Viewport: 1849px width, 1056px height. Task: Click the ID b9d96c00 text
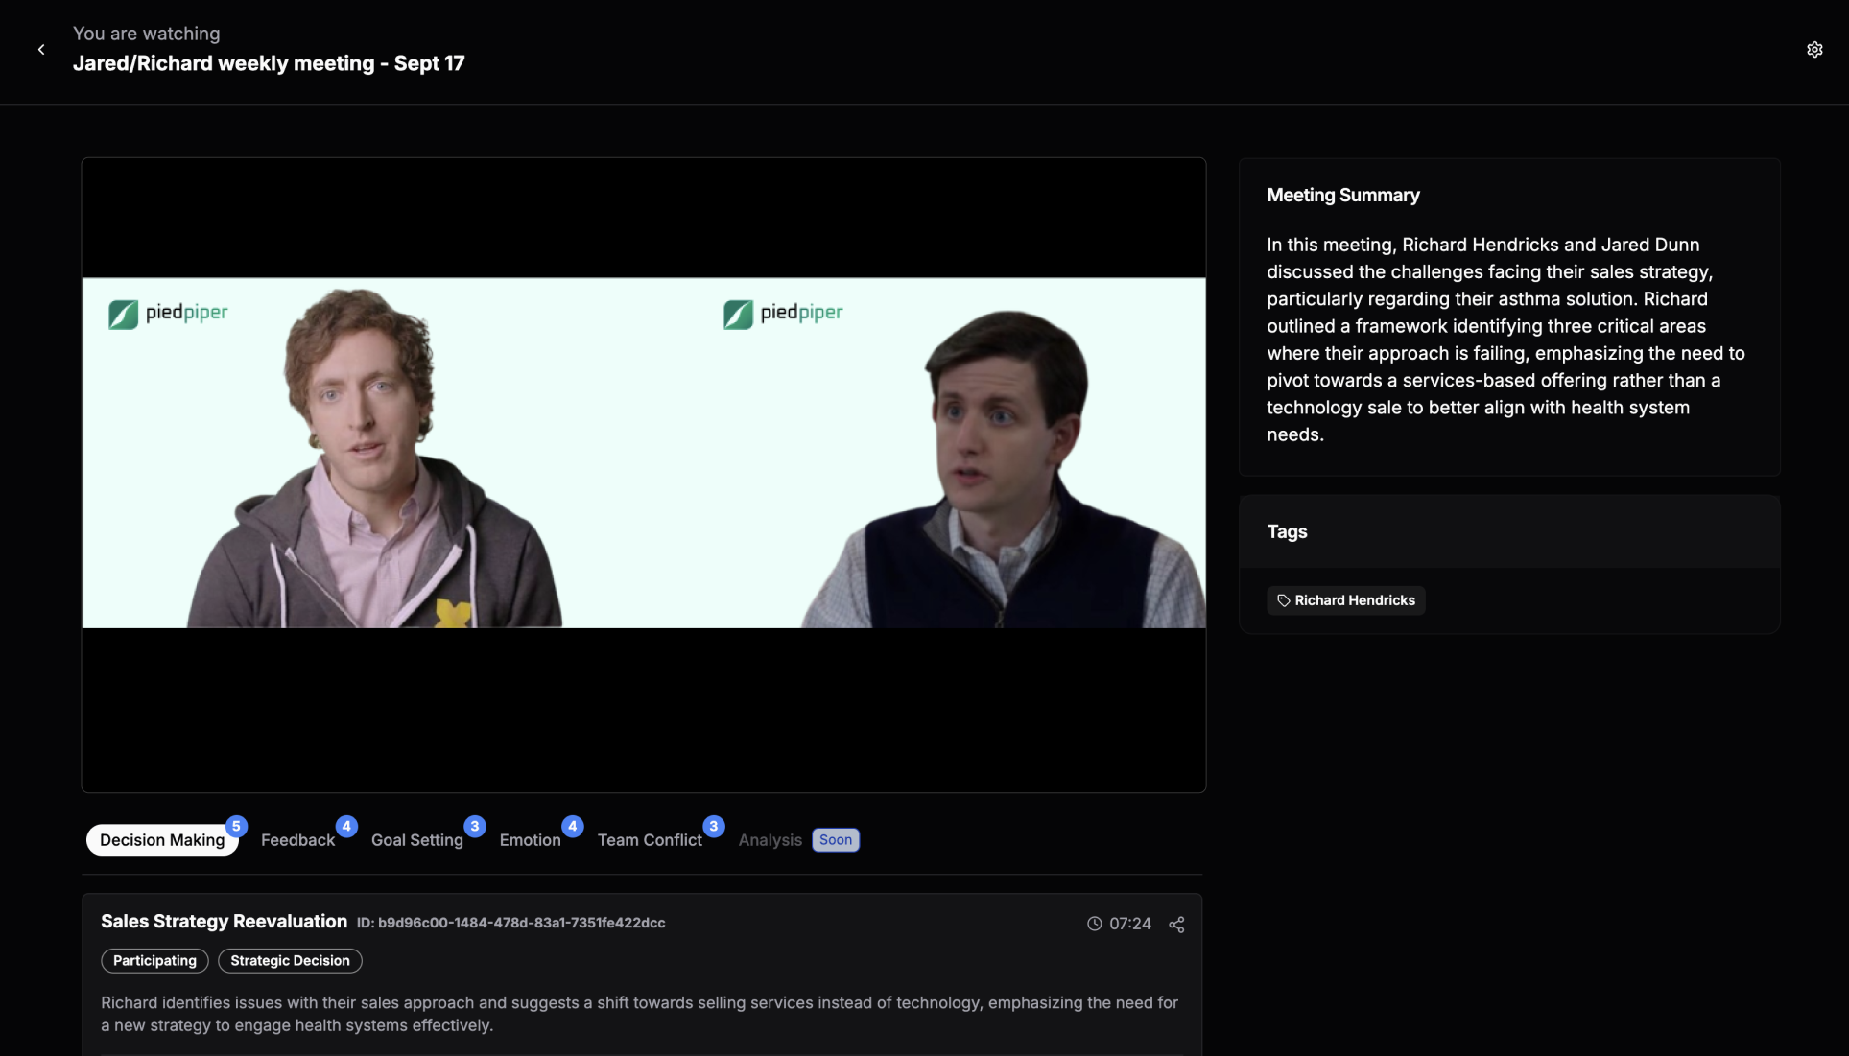point(510,923)
